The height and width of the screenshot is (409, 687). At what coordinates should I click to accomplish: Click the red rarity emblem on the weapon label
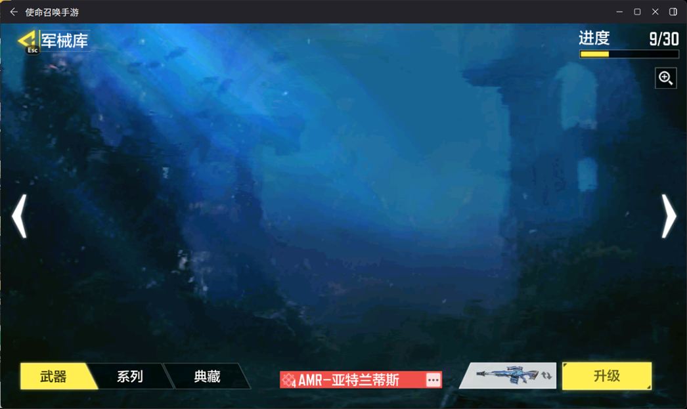pyautogui.click(x=288, y=379)
